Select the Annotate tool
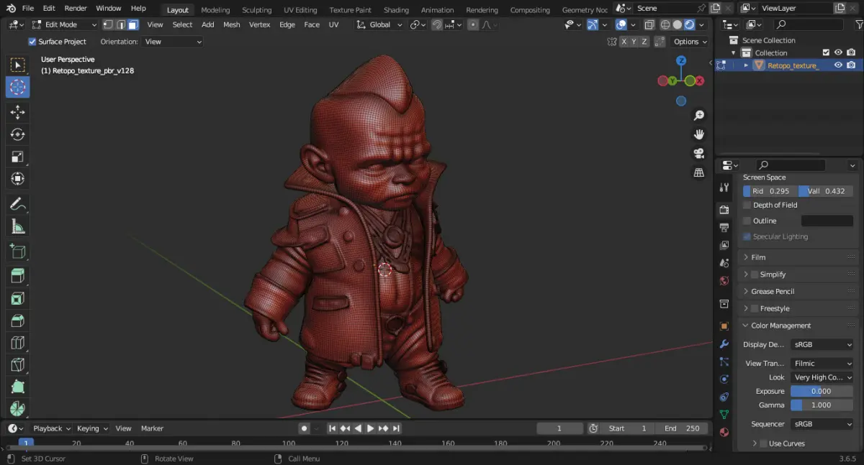 pos(17,204)
